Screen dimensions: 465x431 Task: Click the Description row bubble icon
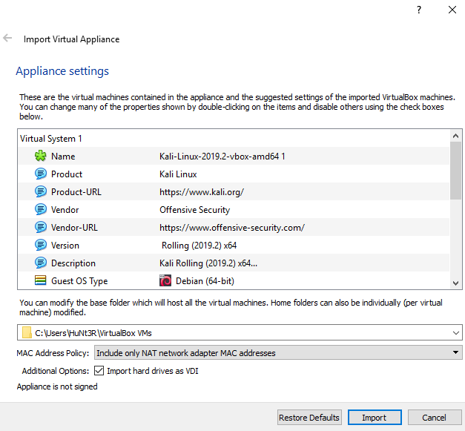pos(41,263)
